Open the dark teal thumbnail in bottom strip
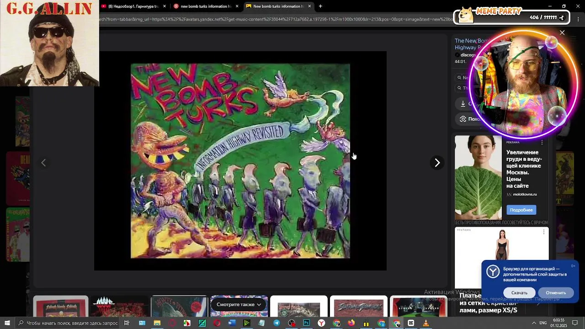 tap(179, 307)
